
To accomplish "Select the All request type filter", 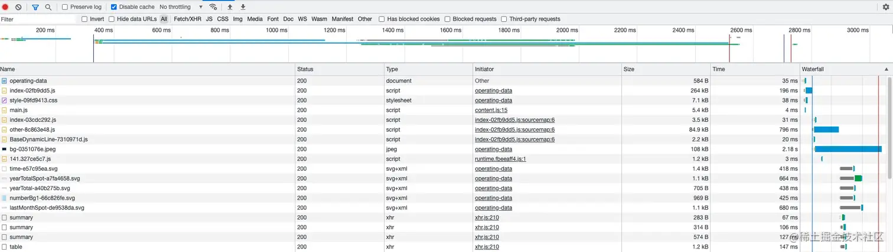I will click(x=164, y=19).
